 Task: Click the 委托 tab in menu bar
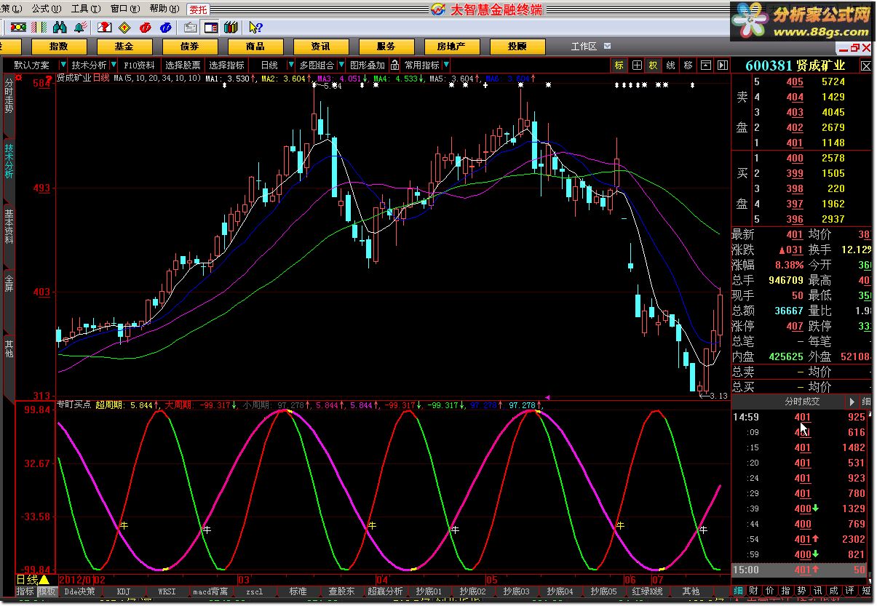pos(198,9)
